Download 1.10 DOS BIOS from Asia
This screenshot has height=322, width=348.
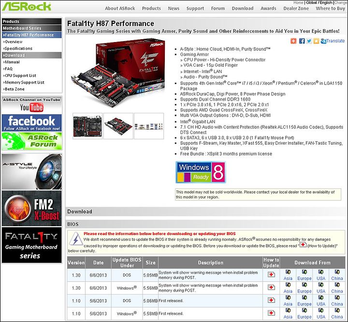[288, 301]
